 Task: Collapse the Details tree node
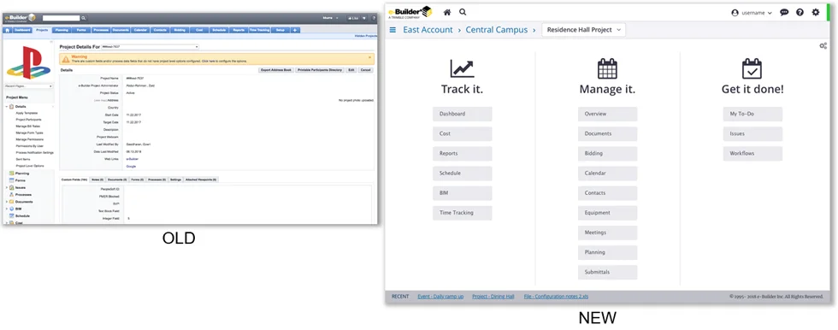coord(7,107)
